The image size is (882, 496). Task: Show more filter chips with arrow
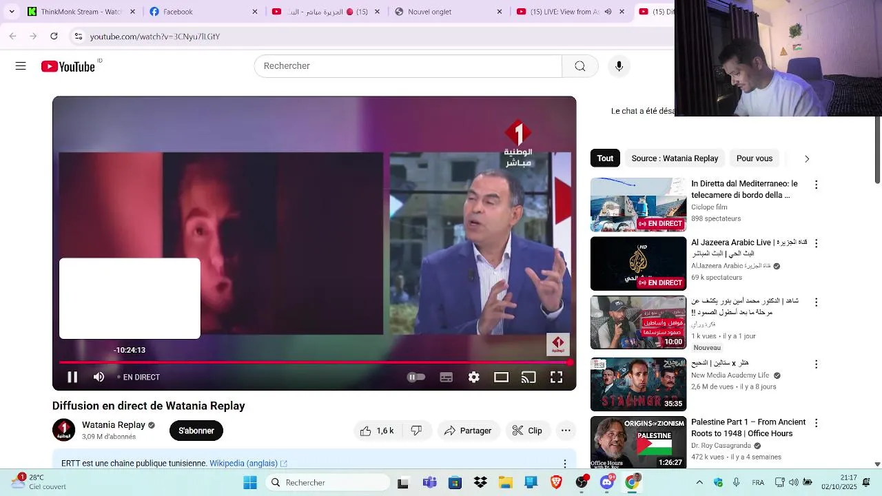pyautogui.click(x=807, y=158)
